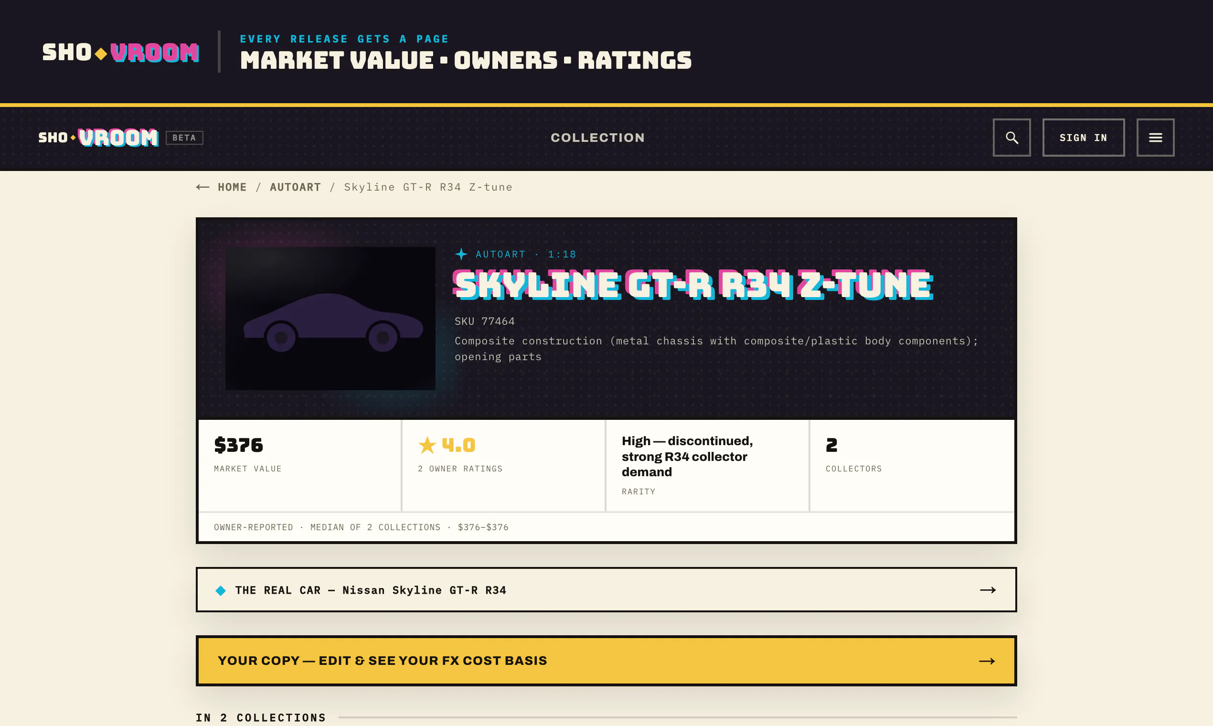Click the back arrow in breadcrumb
This screenshot has width=1213, height=726.
(202, 187)
